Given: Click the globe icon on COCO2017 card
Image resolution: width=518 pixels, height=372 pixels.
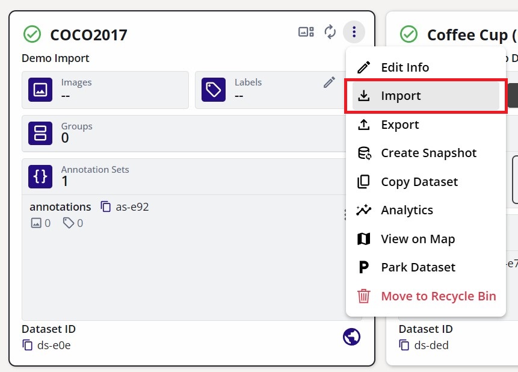Looking at the screenshot, I should 351,336.
